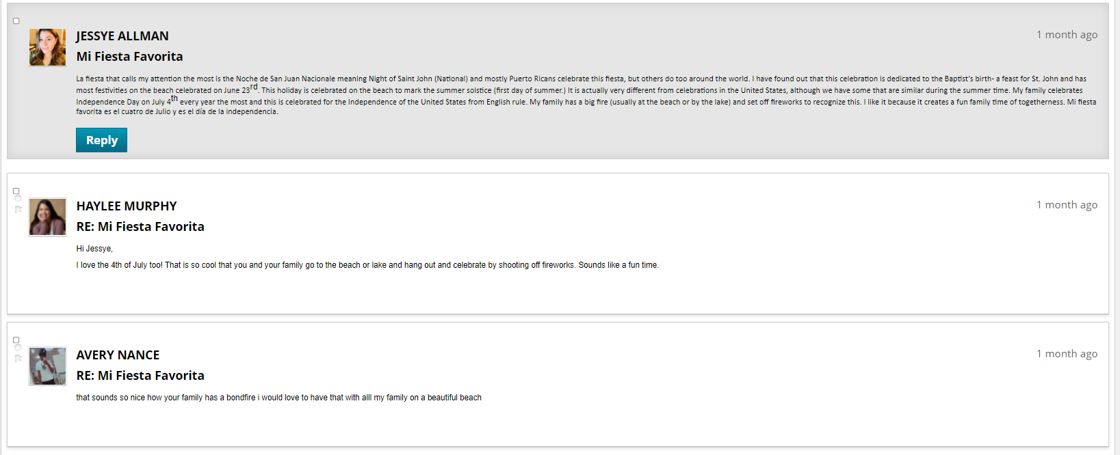Tick the checkbox on Haylee Murphy's reply
This screenshot has height=455, width=1120.
tap(16, 191)
